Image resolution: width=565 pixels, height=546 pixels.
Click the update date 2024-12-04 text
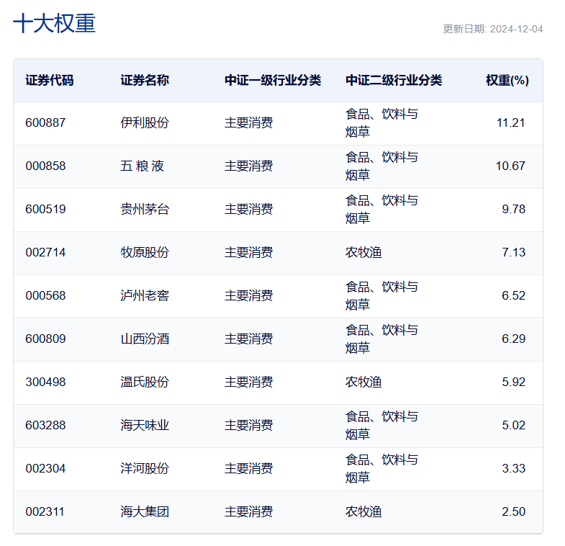point(516,30)
